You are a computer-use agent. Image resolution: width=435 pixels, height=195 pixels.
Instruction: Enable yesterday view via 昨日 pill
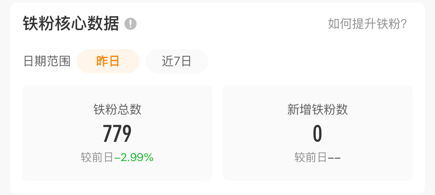click(108, 61)
